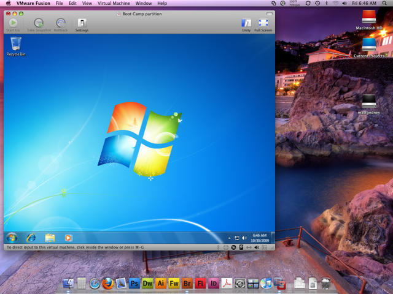Enter Full Screen mode
Viewport: 393px width, 294px height.
tap(263, 23)
